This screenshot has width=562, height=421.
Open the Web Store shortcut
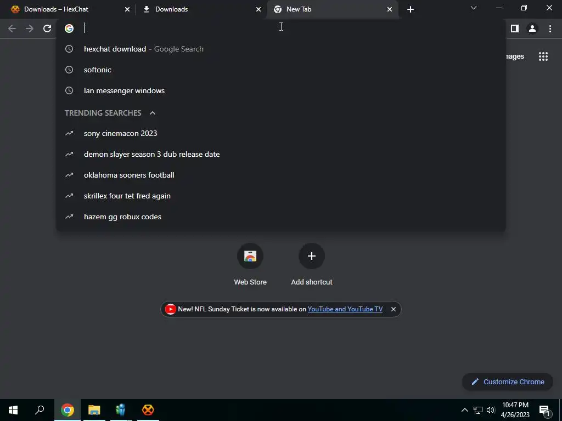coord(250,265)
